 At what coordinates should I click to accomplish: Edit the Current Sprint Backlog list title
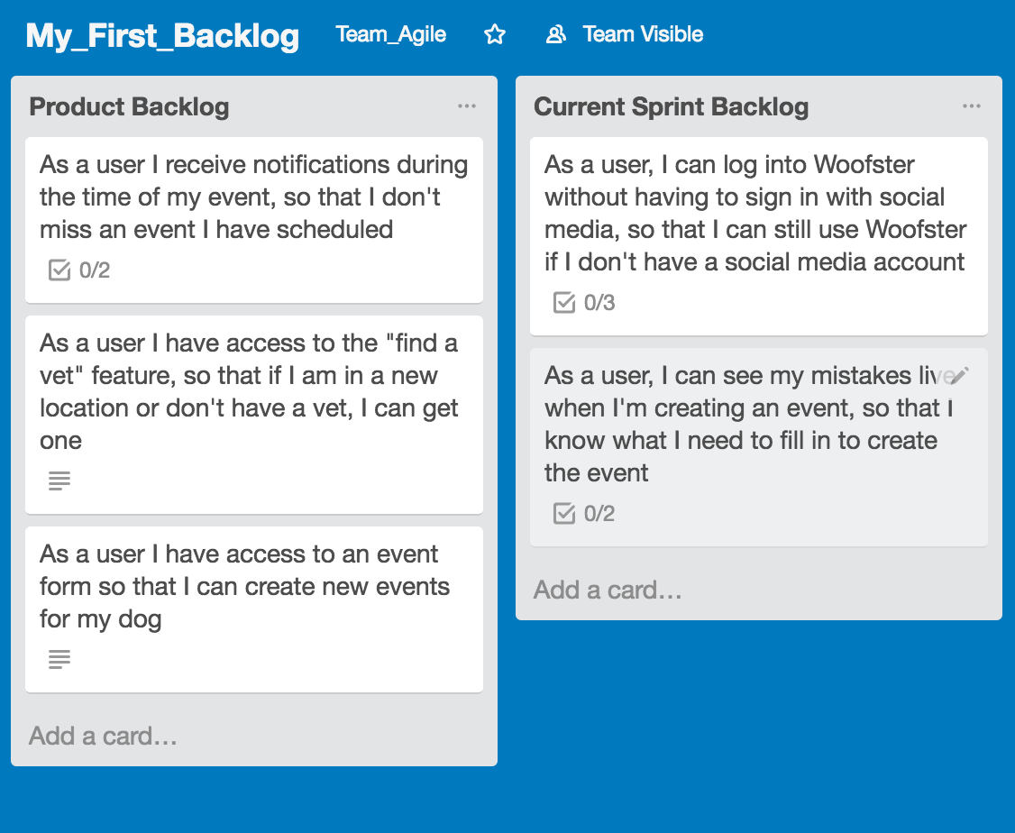tap(671, 107)
